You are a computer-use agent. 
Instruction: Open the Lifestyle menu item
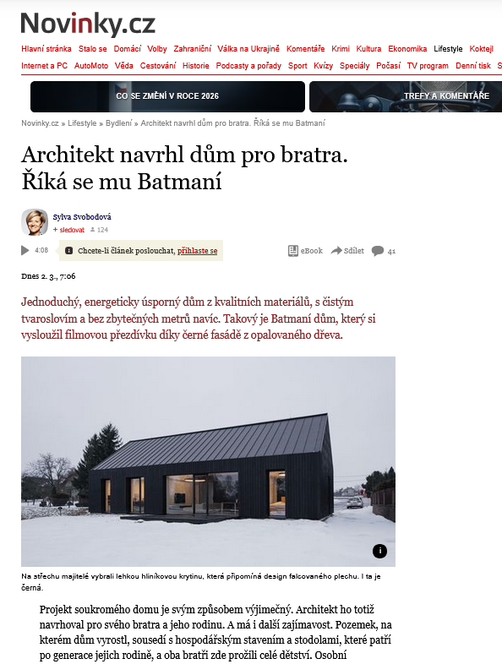pyautogui.click(x=448, y=49)
